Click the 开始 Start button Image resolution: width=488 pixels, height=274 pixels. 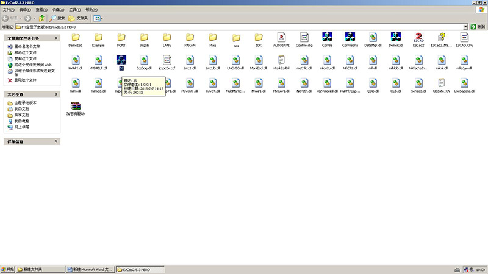click(x=8, y=269)
